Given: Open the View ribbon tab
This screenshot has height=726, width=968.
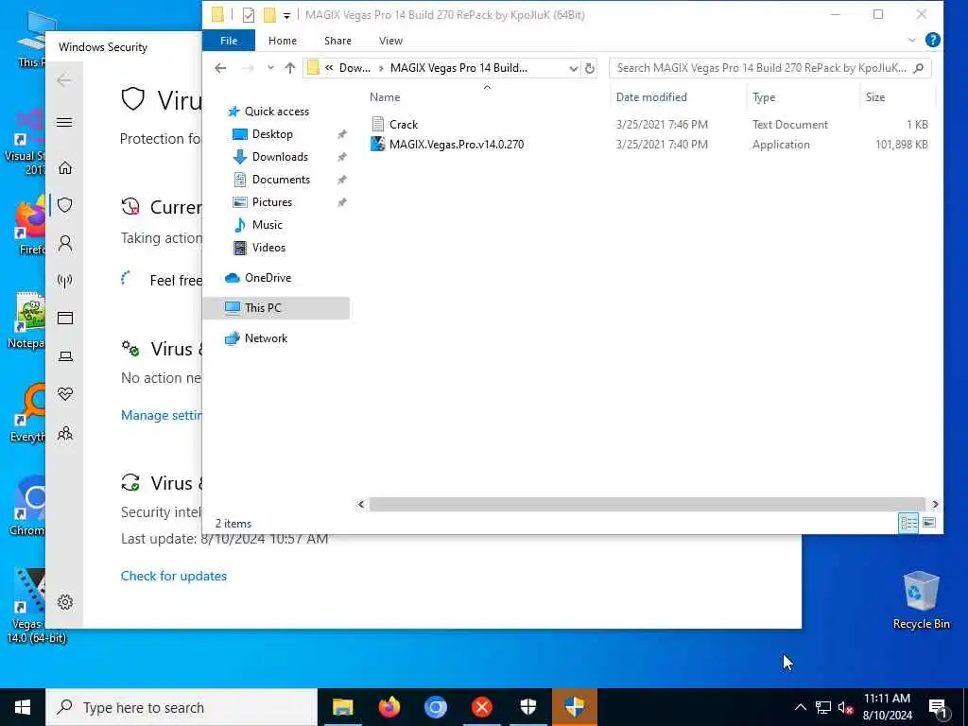Looking at the screenshot, I should tap(390, 40).
